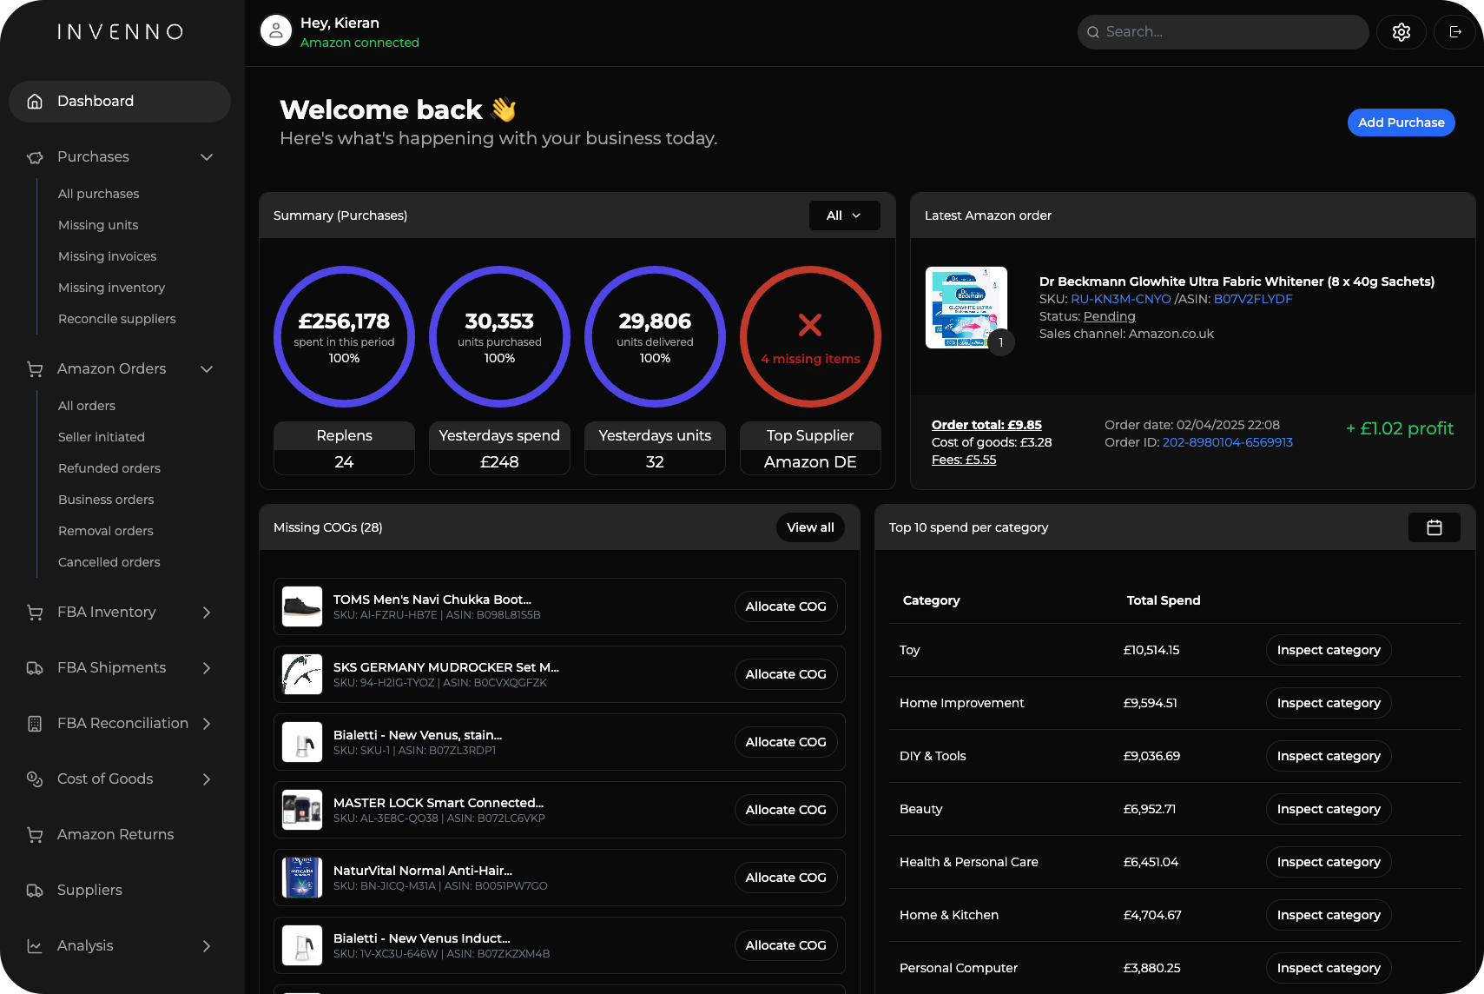
Task: Click the NaturVital product thumbnail
Action: click(302, 878)
